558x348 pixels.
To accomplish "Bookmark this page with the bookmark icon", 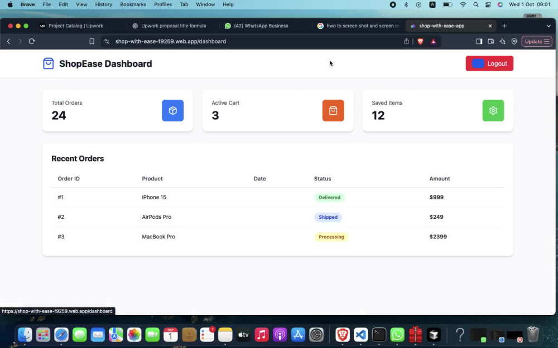I will (x=92, y=41).
